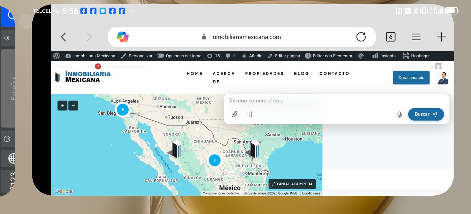Go to the BLOG menu item
Image resolution: width=471 pixels, height=214 pixels.
coord(301,73)
